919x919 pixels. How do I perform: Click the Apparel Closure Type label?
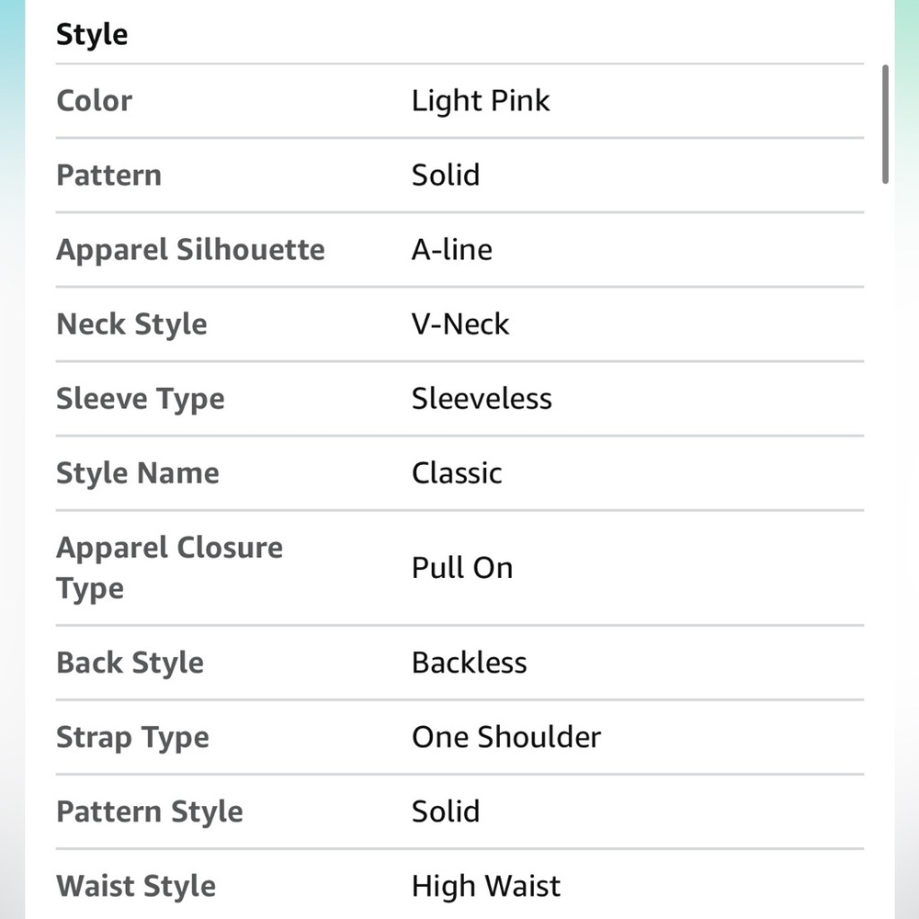[170, 568]
